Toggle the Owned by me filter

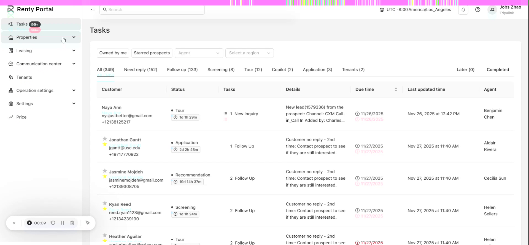pyautogui.click(x=113, y=53)
